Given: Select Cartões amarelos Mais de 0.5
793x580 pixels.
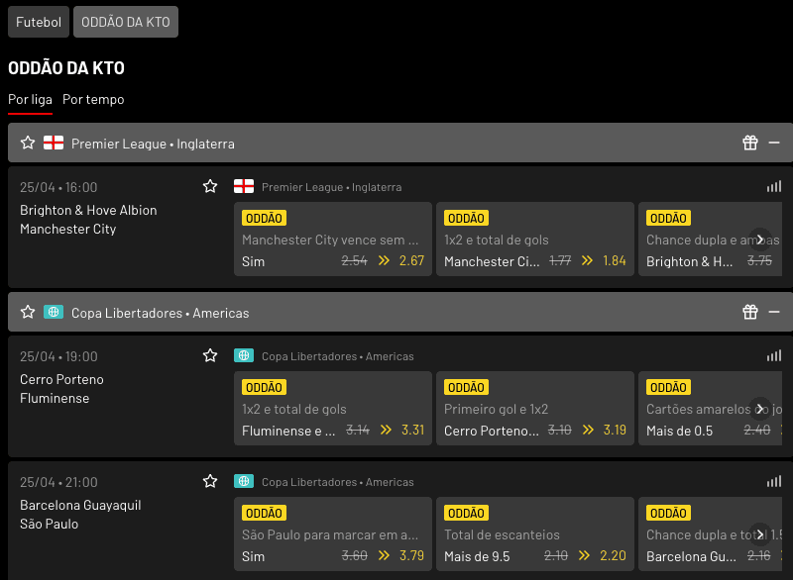Looking at the screenshot, I should [x=710, y=408].
